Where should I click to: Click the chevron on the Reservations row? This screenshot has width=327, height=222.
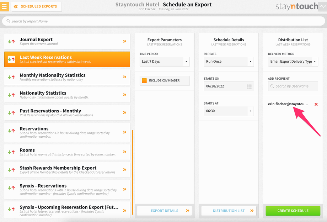[124, 132]
